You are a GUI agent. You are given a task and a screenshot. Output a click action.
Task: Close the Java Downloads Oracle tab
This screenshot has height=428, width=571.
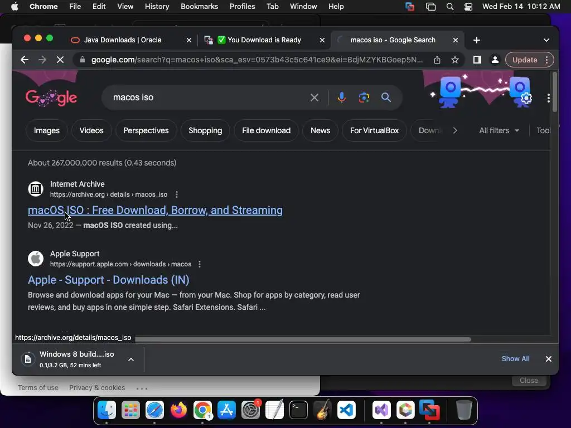(188, 40)
